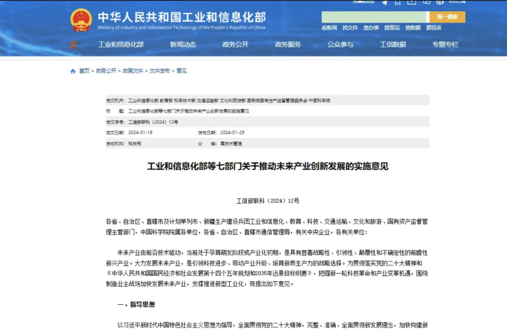Screen dimensions: 507x331
Task: Click 看新闻 quick link under search
Action: 329,28
